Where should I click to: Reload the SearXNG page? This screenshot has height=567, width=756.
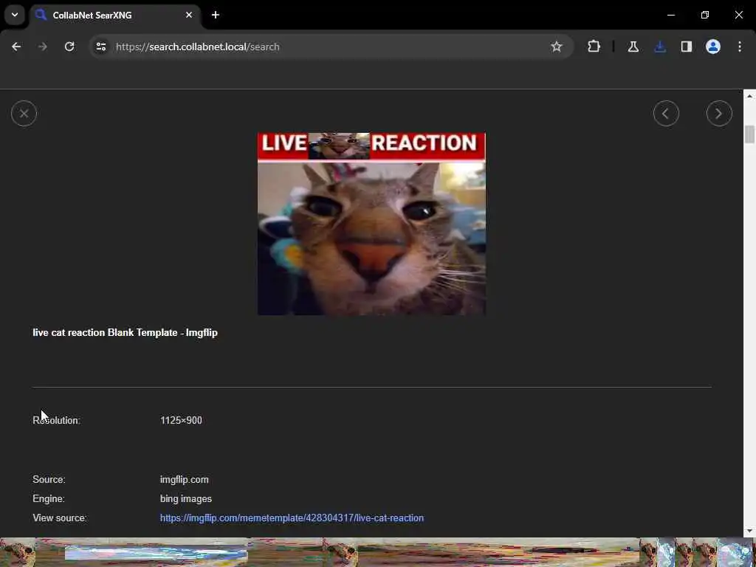pyautogui.click(x=69, y=47)
